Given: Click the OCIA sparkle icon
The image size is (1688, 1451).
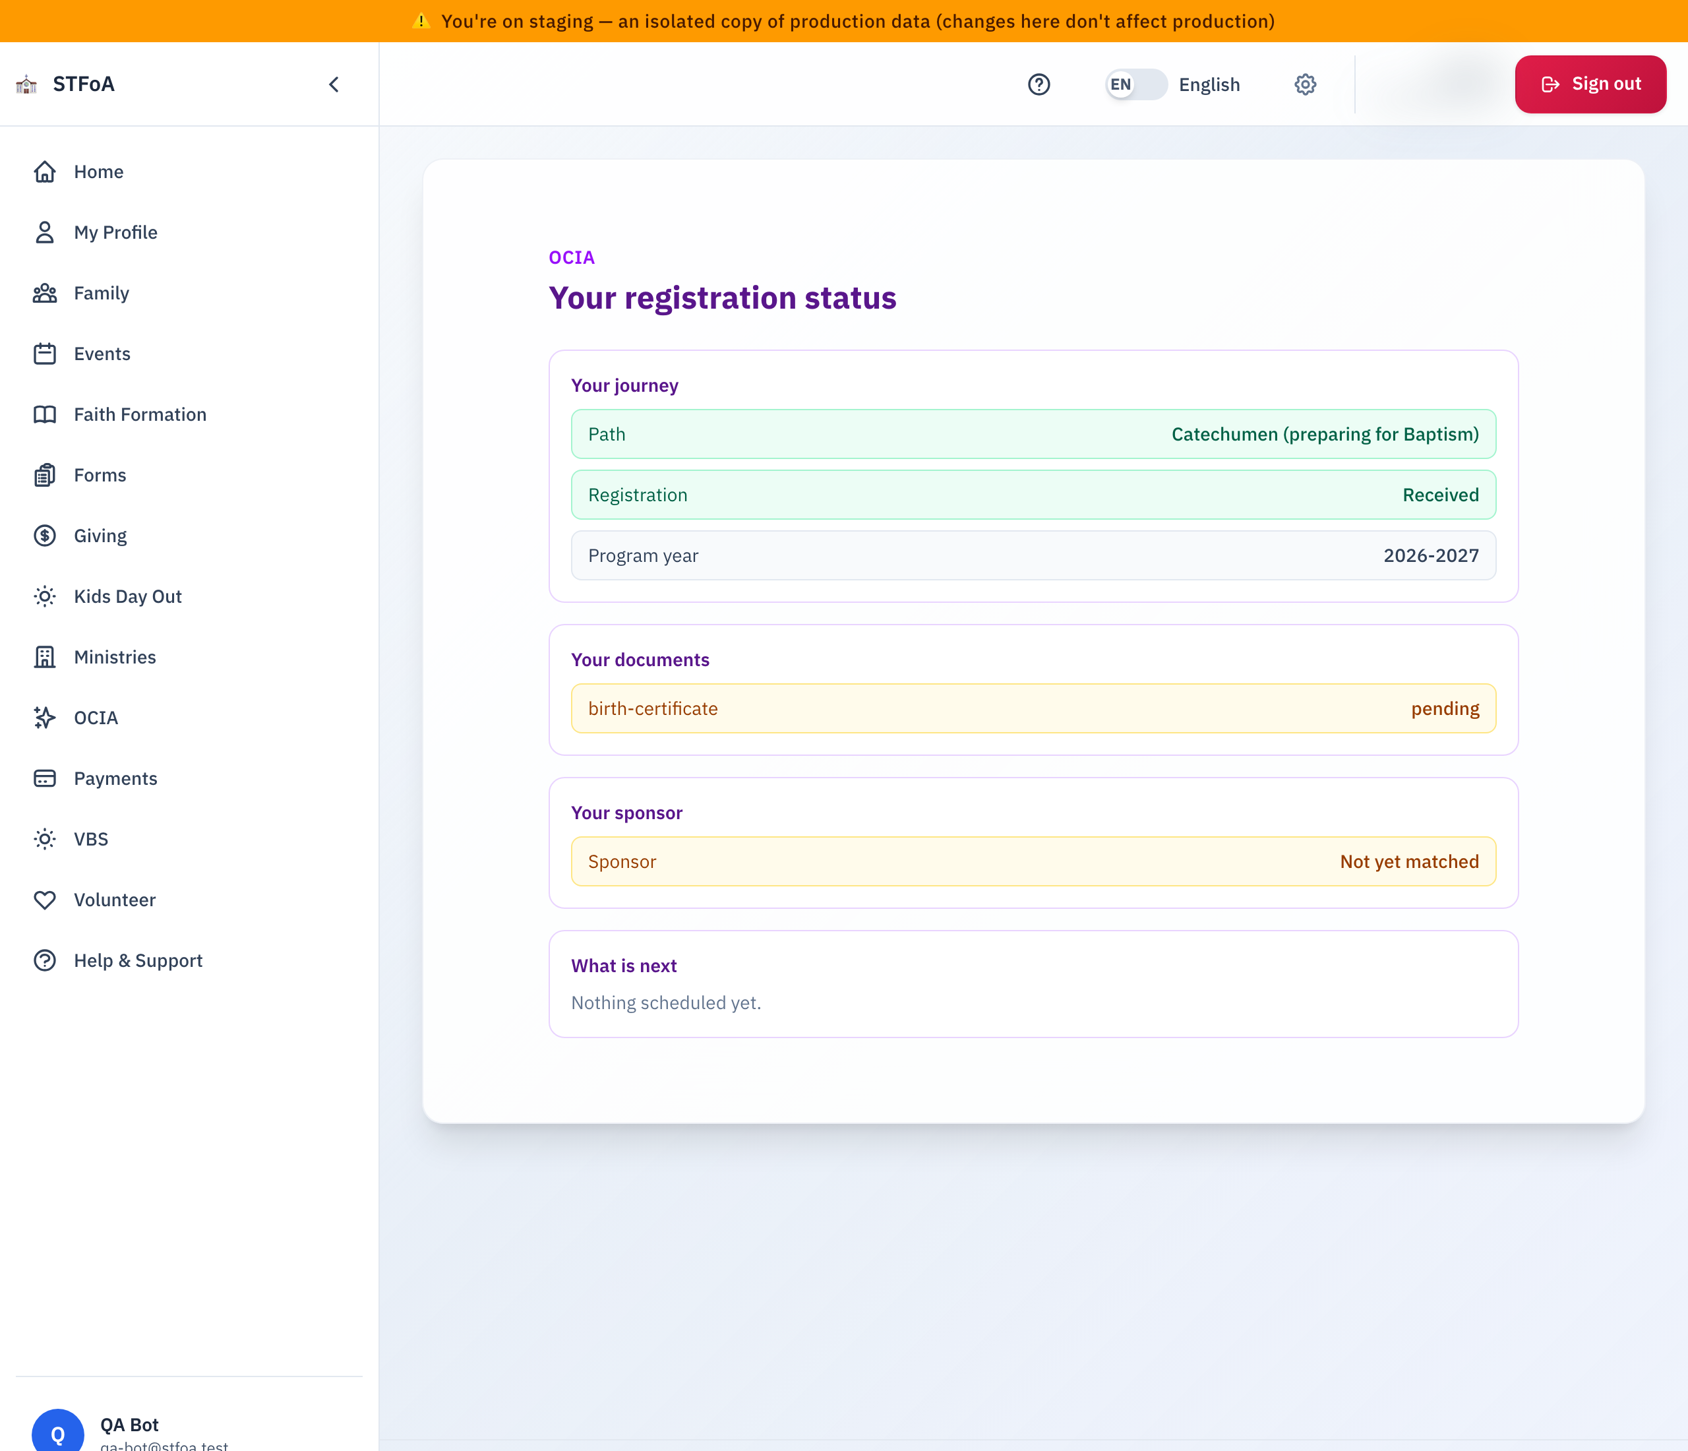Looking at the screenshot, I should (x=45, y=718).
